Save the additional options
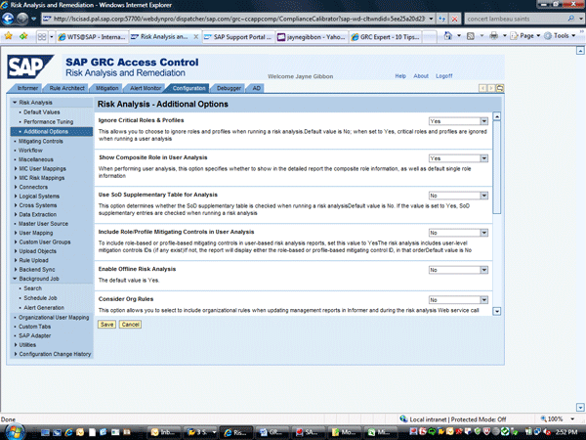The image size is (586, 440). point(106,325)
